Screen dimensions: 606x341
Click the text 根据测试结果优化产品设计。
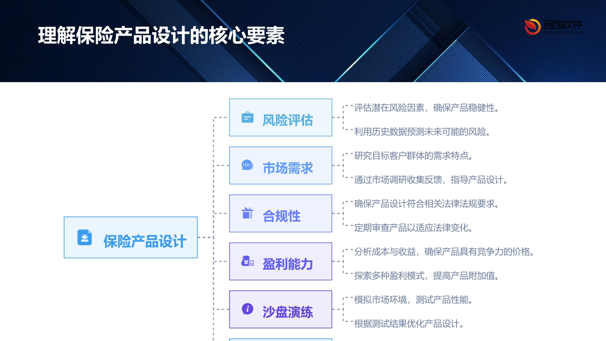(x=409, y=324)
